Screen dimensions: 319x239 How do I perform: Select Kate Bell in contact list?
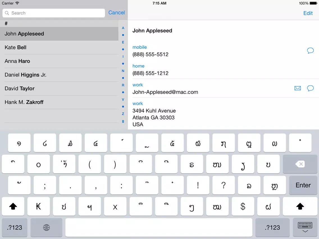click(59, 47)
